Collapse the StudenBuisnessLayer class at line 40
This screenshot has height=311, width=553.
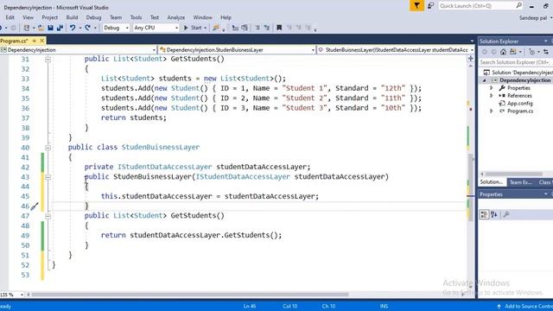(48, 148)
